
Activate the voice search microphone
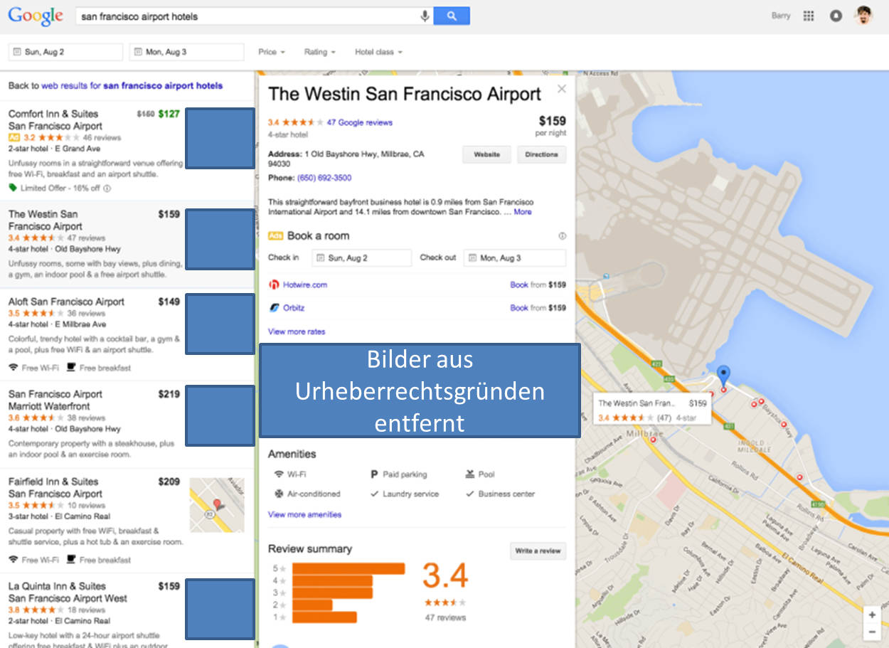pyautogui.click(x=424, y=15)
